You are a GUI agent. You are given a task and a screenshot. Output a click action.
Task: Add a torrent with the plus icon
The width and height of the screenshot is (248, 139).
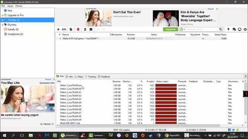(x=58, y=29)
